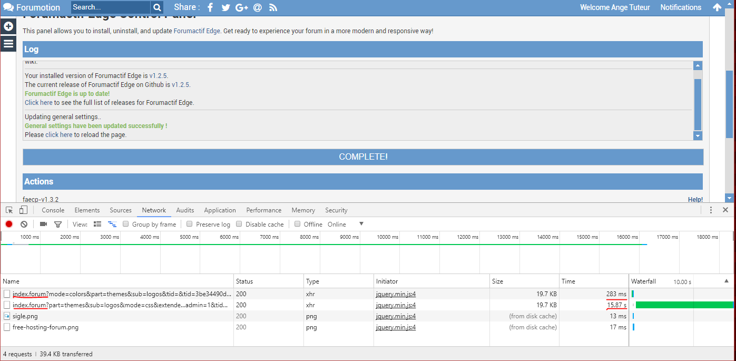Toggle overview waterfall view icon
The image size is (736, 361).
(112, 224)
